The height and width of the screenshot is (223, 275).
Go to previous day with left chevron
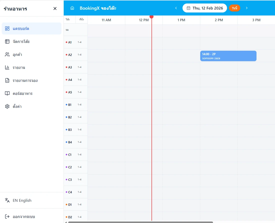176,8
